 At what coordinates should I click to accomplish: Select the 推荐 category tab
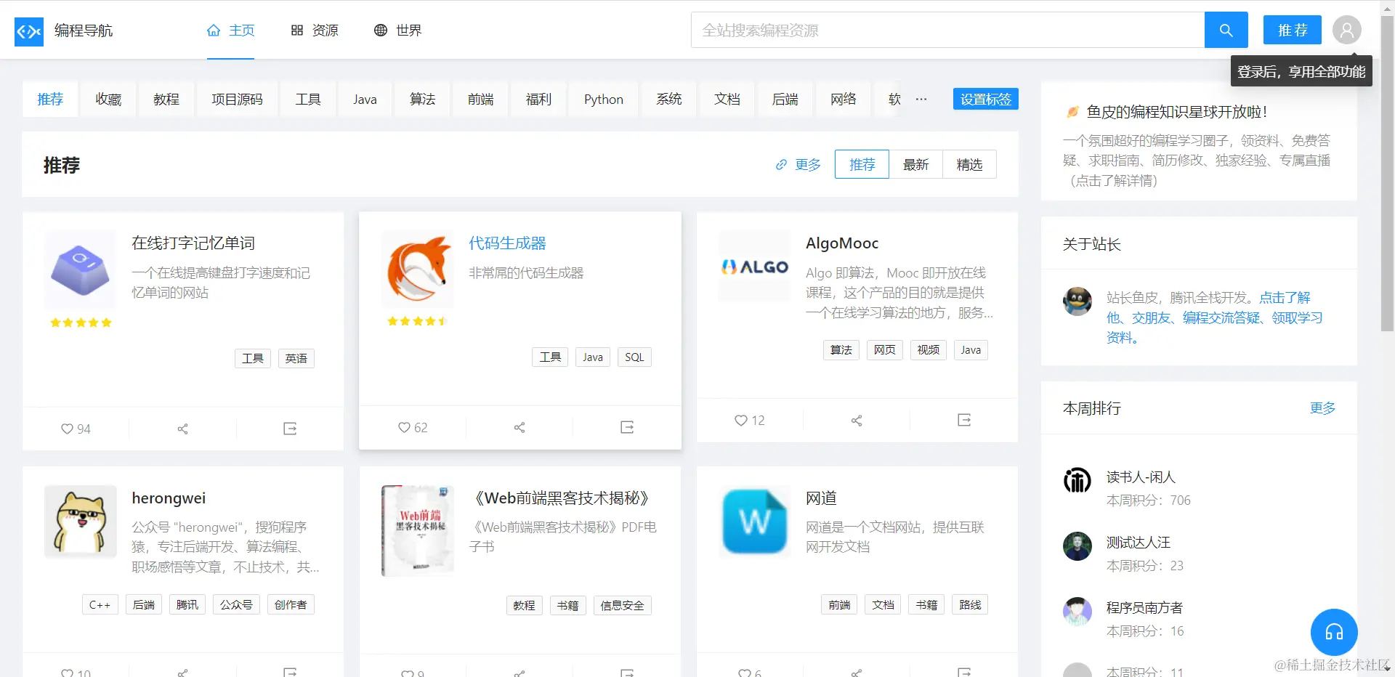click(x=50, y=99)
